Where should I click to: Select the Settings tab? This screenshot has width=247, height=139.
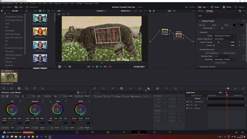pos(209,11)
